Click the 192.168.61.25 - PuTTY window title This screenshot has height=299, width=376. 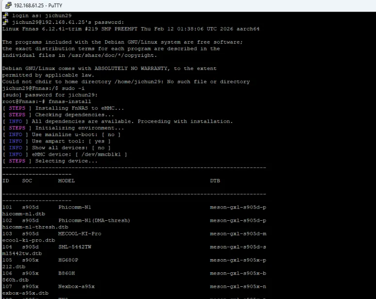tap(34, 5)
